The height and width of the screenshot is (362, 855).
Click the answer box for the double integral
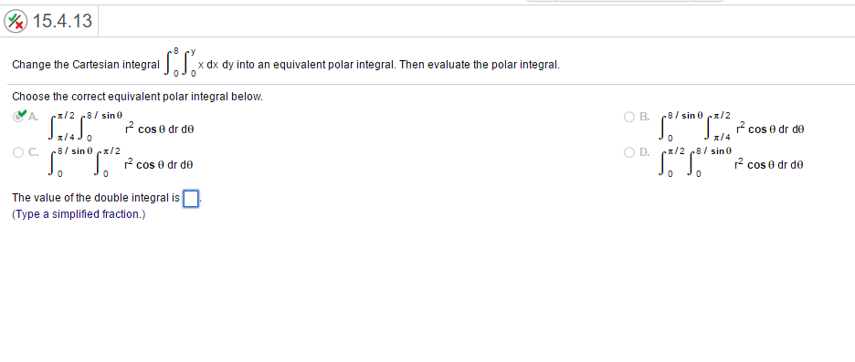(191, 199)
